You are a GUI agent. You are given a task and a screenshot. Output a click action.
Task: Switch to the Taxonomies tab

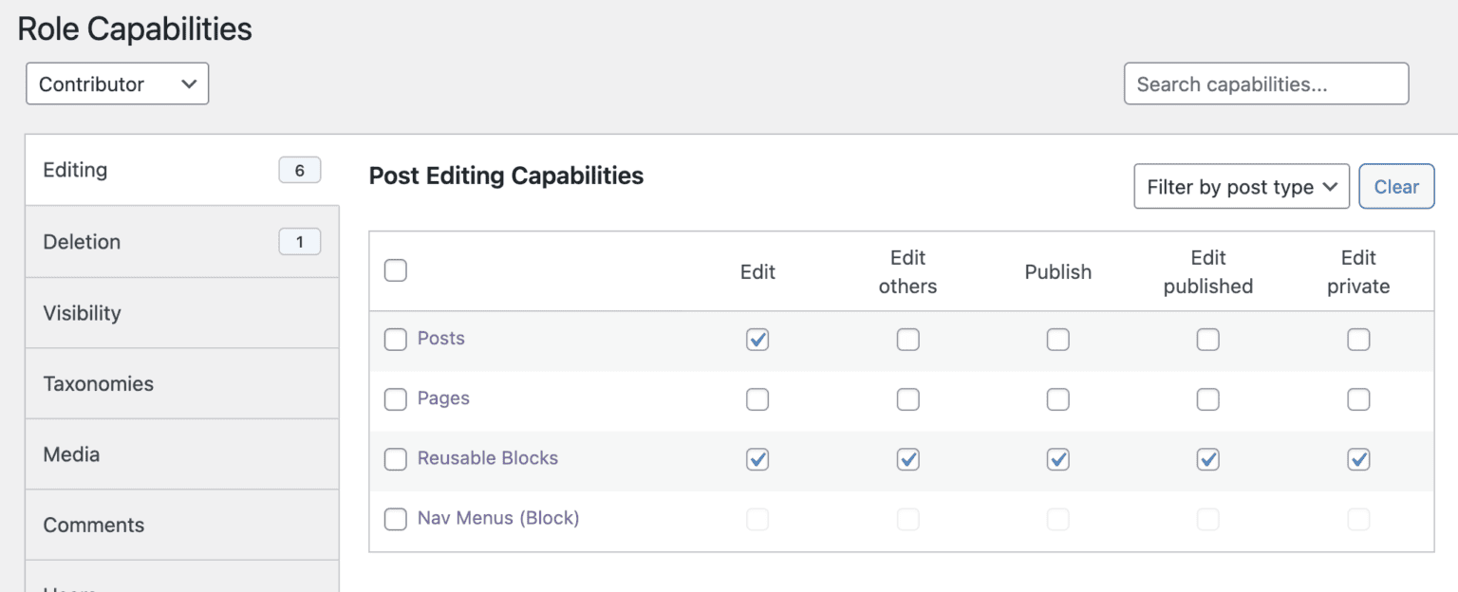pyautogui.click(x=182, y=383)
